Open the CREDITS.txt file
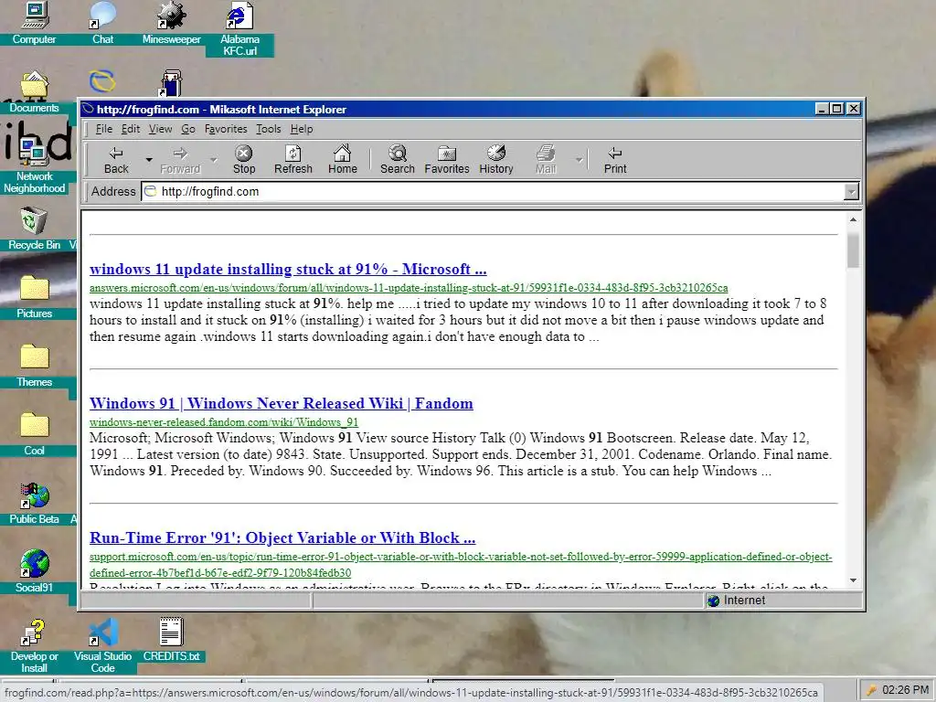Screen dimensions: 936x702 point(171,641)
